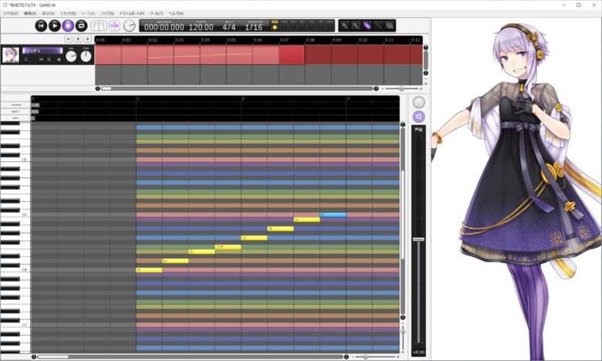
Task: Click the vertical volume fader handle
Action: pyautogui.click(x=418, y=239)
